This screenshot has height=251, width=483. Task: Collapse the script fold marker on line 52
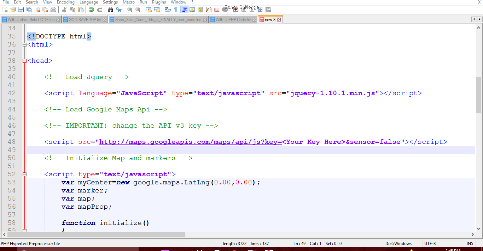pos(24,174)
